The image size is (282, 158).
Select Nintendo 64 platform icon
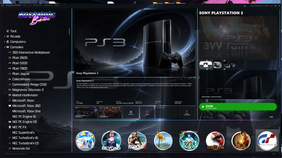tap(10, 149)
